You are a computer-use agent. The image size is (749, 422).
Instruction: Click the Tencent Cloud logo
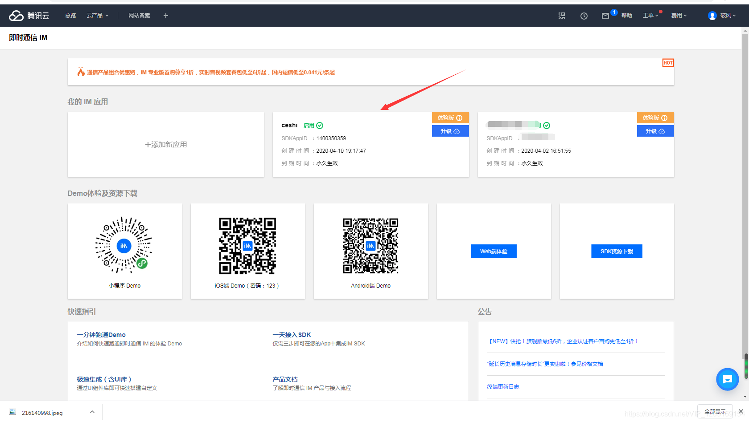pyautogui.click(x=29, y=16)
